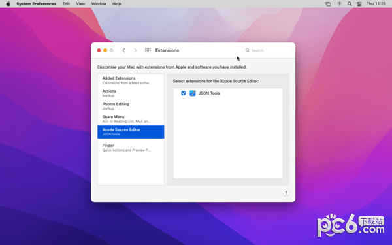Uncheck the JSON Tools extension checkbox
This screenshot has height=245, width=392.
(183, 93)
